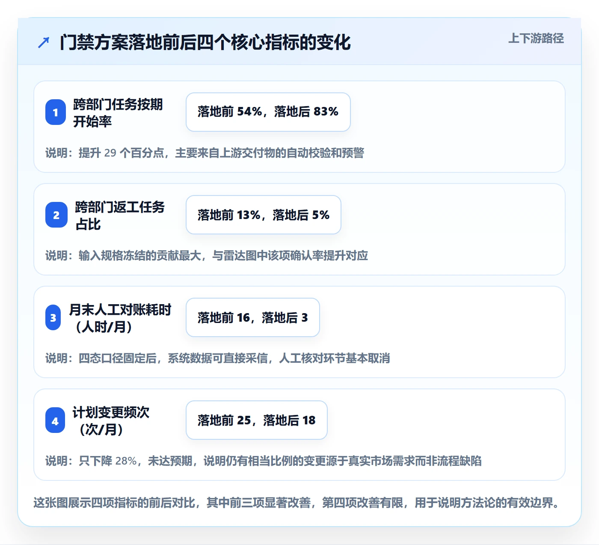This screenshot has width=599, height=545.
Task: Click the number 2 badge icon
Action: pos(56,215)
